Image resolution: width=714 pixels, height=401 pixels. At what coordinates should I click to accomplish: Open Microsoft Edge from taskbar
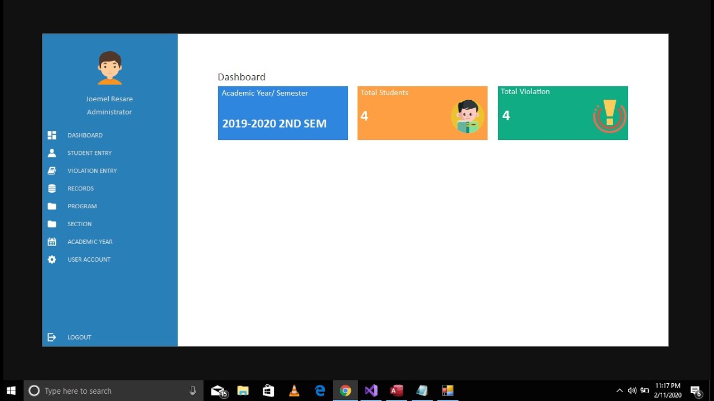(x=320, y=390)
